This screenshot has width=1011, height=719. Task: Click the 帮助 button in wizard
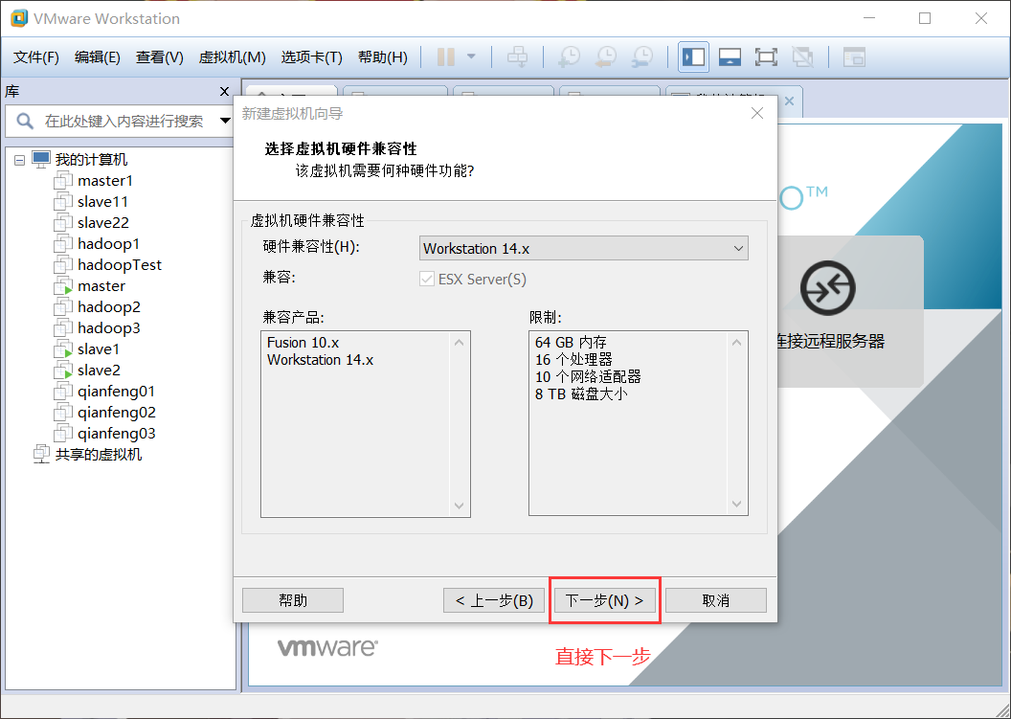tap(293, 600)
